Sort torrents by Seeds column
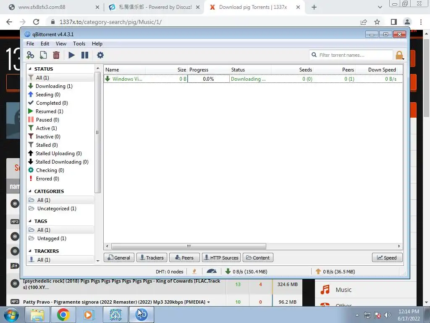Image resolution: width=430 pixels, height=323 pixels. point(292,70)
